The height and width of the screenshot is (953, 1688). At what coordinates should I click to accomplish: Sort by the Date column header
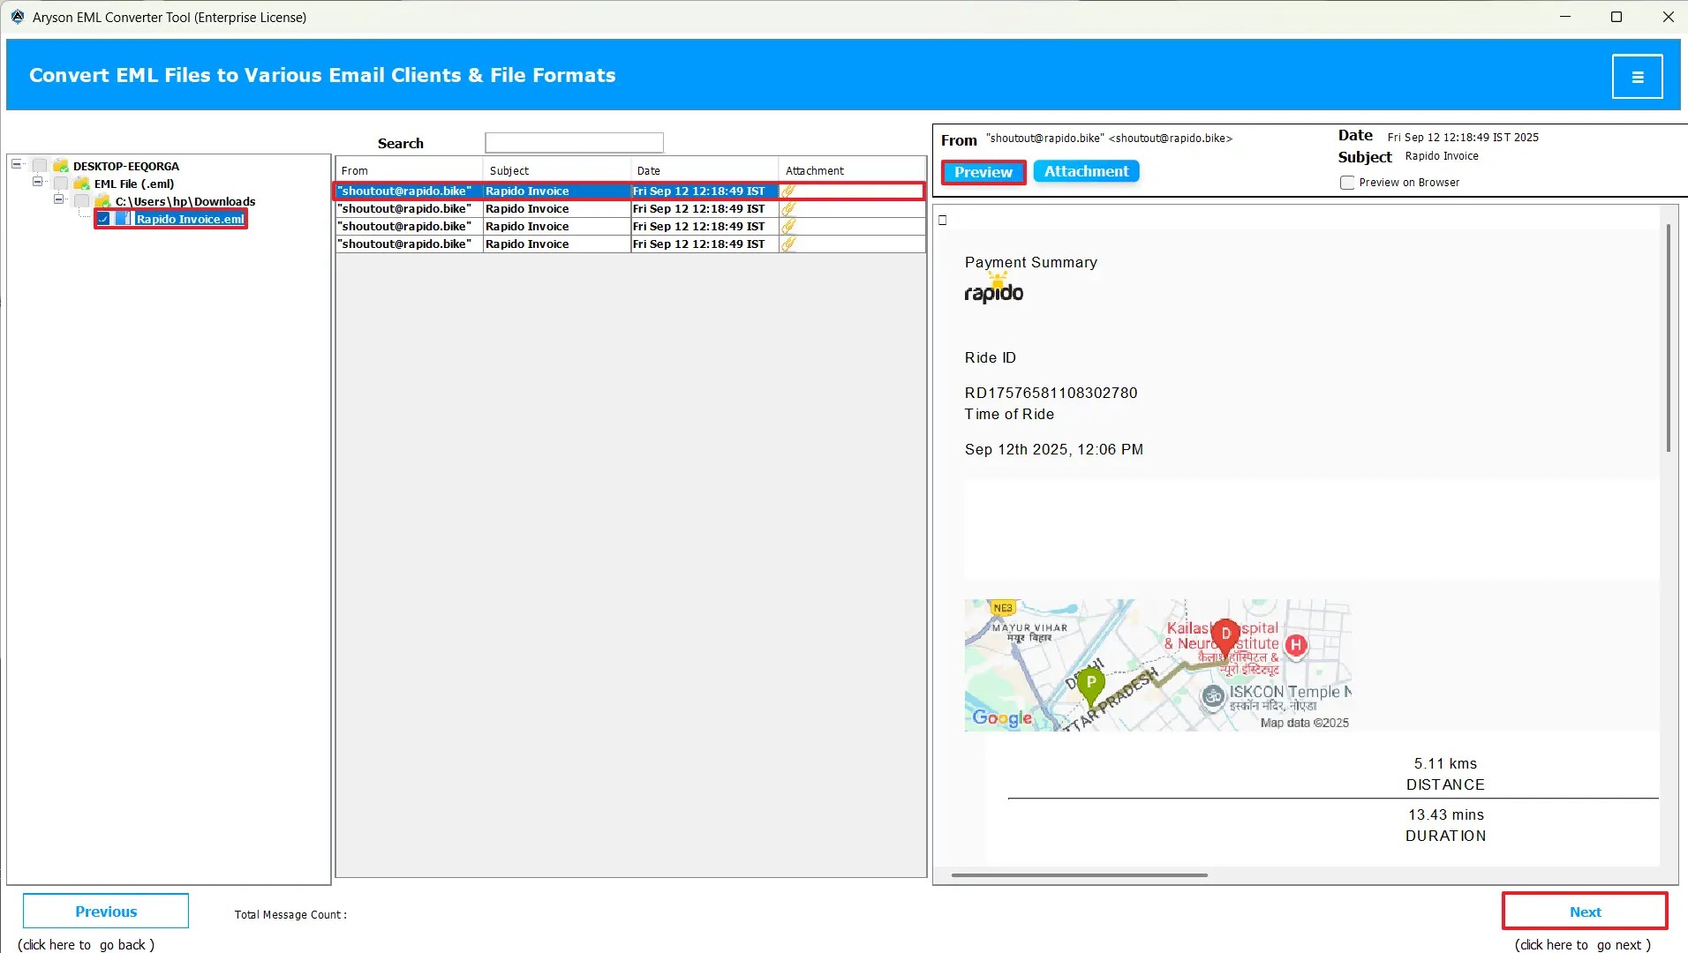[x=705, y=170]
